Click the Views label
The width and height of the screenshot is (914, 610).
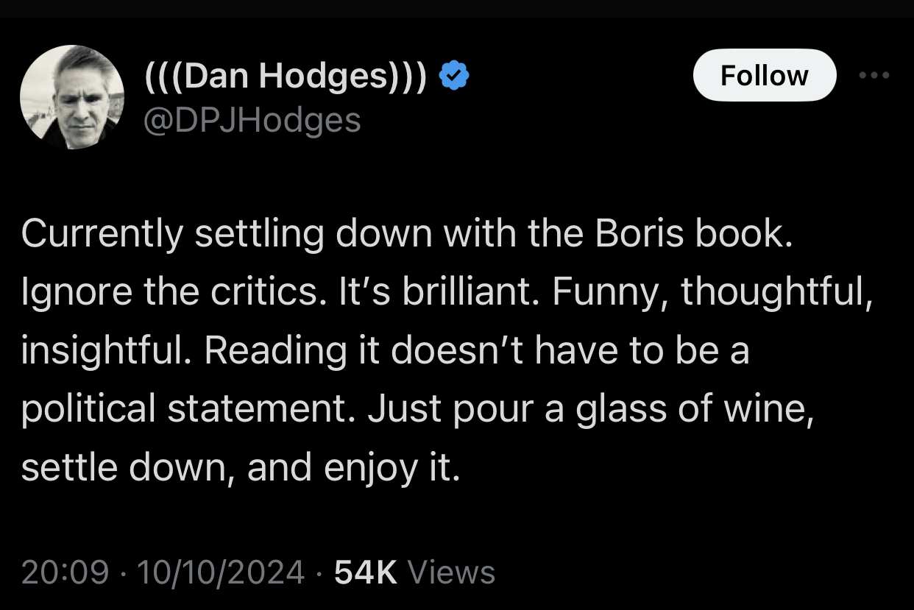(450, 572)
